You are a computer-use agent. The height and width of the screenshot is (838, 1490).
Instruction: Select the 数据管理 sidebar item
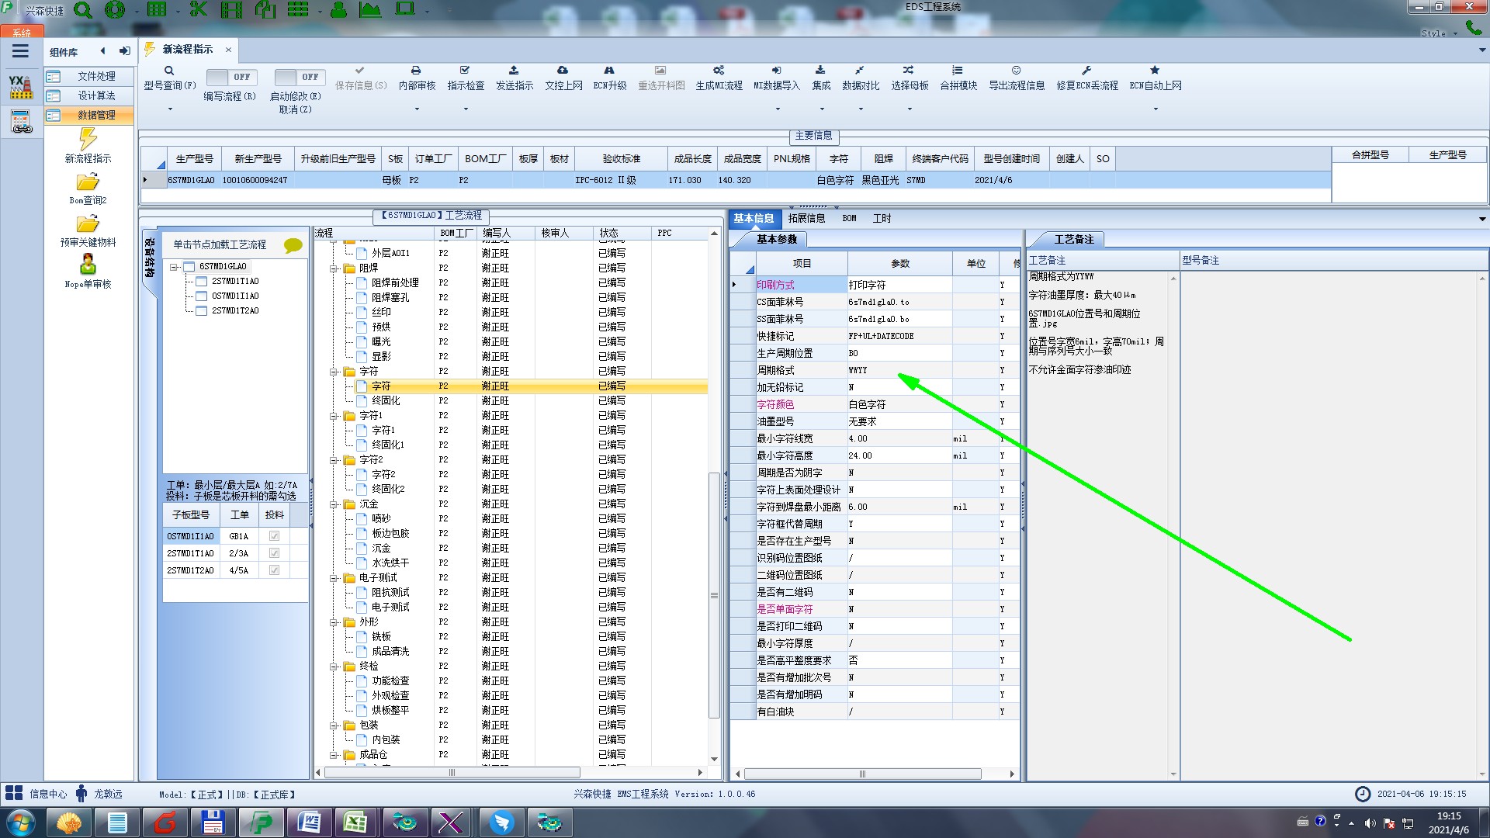95,115
